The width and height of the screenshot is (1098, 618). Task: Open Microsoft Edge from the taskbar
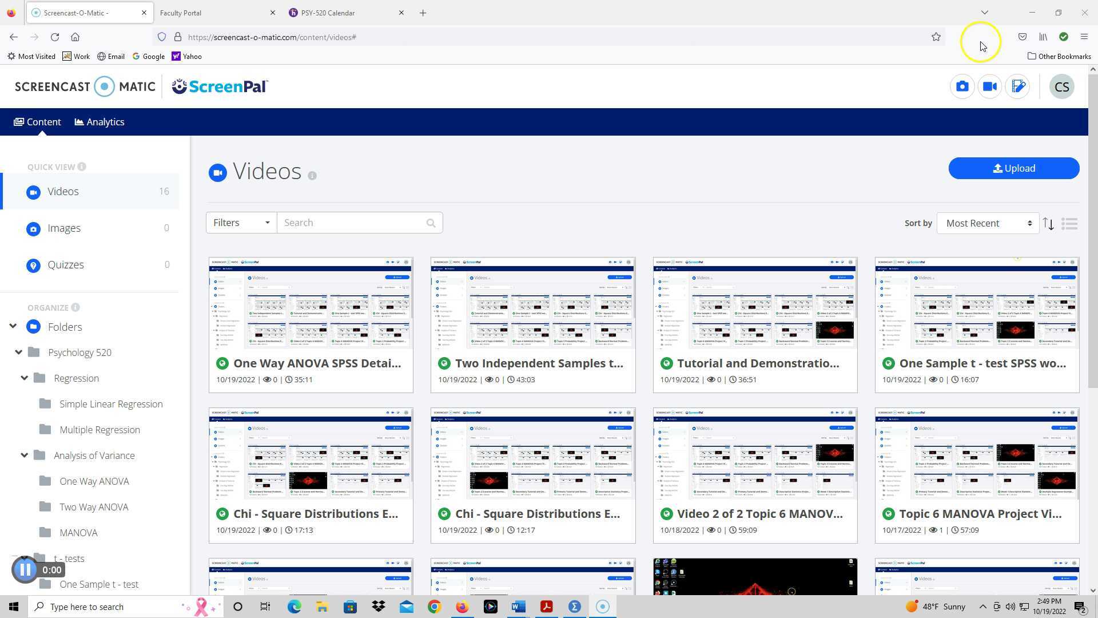coord(294,607)
